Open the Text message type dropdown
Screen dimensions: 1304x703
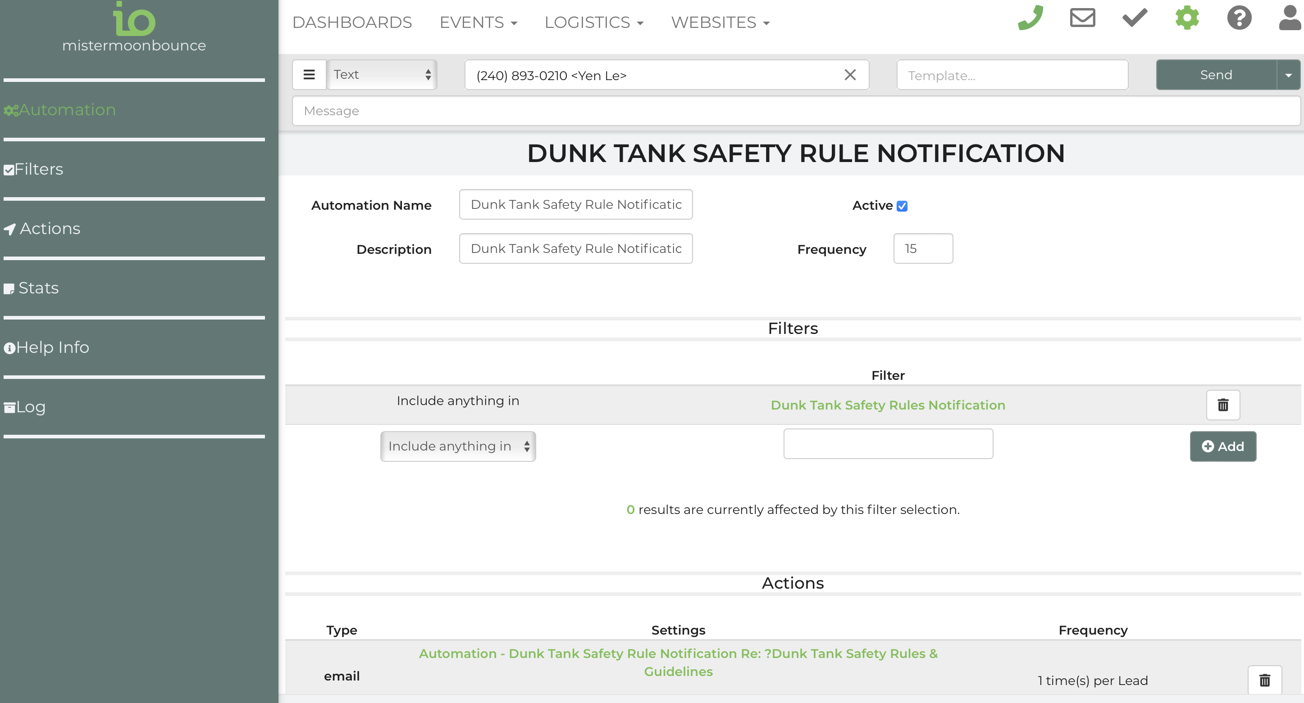pyautogui.click(x=382, y=75)
